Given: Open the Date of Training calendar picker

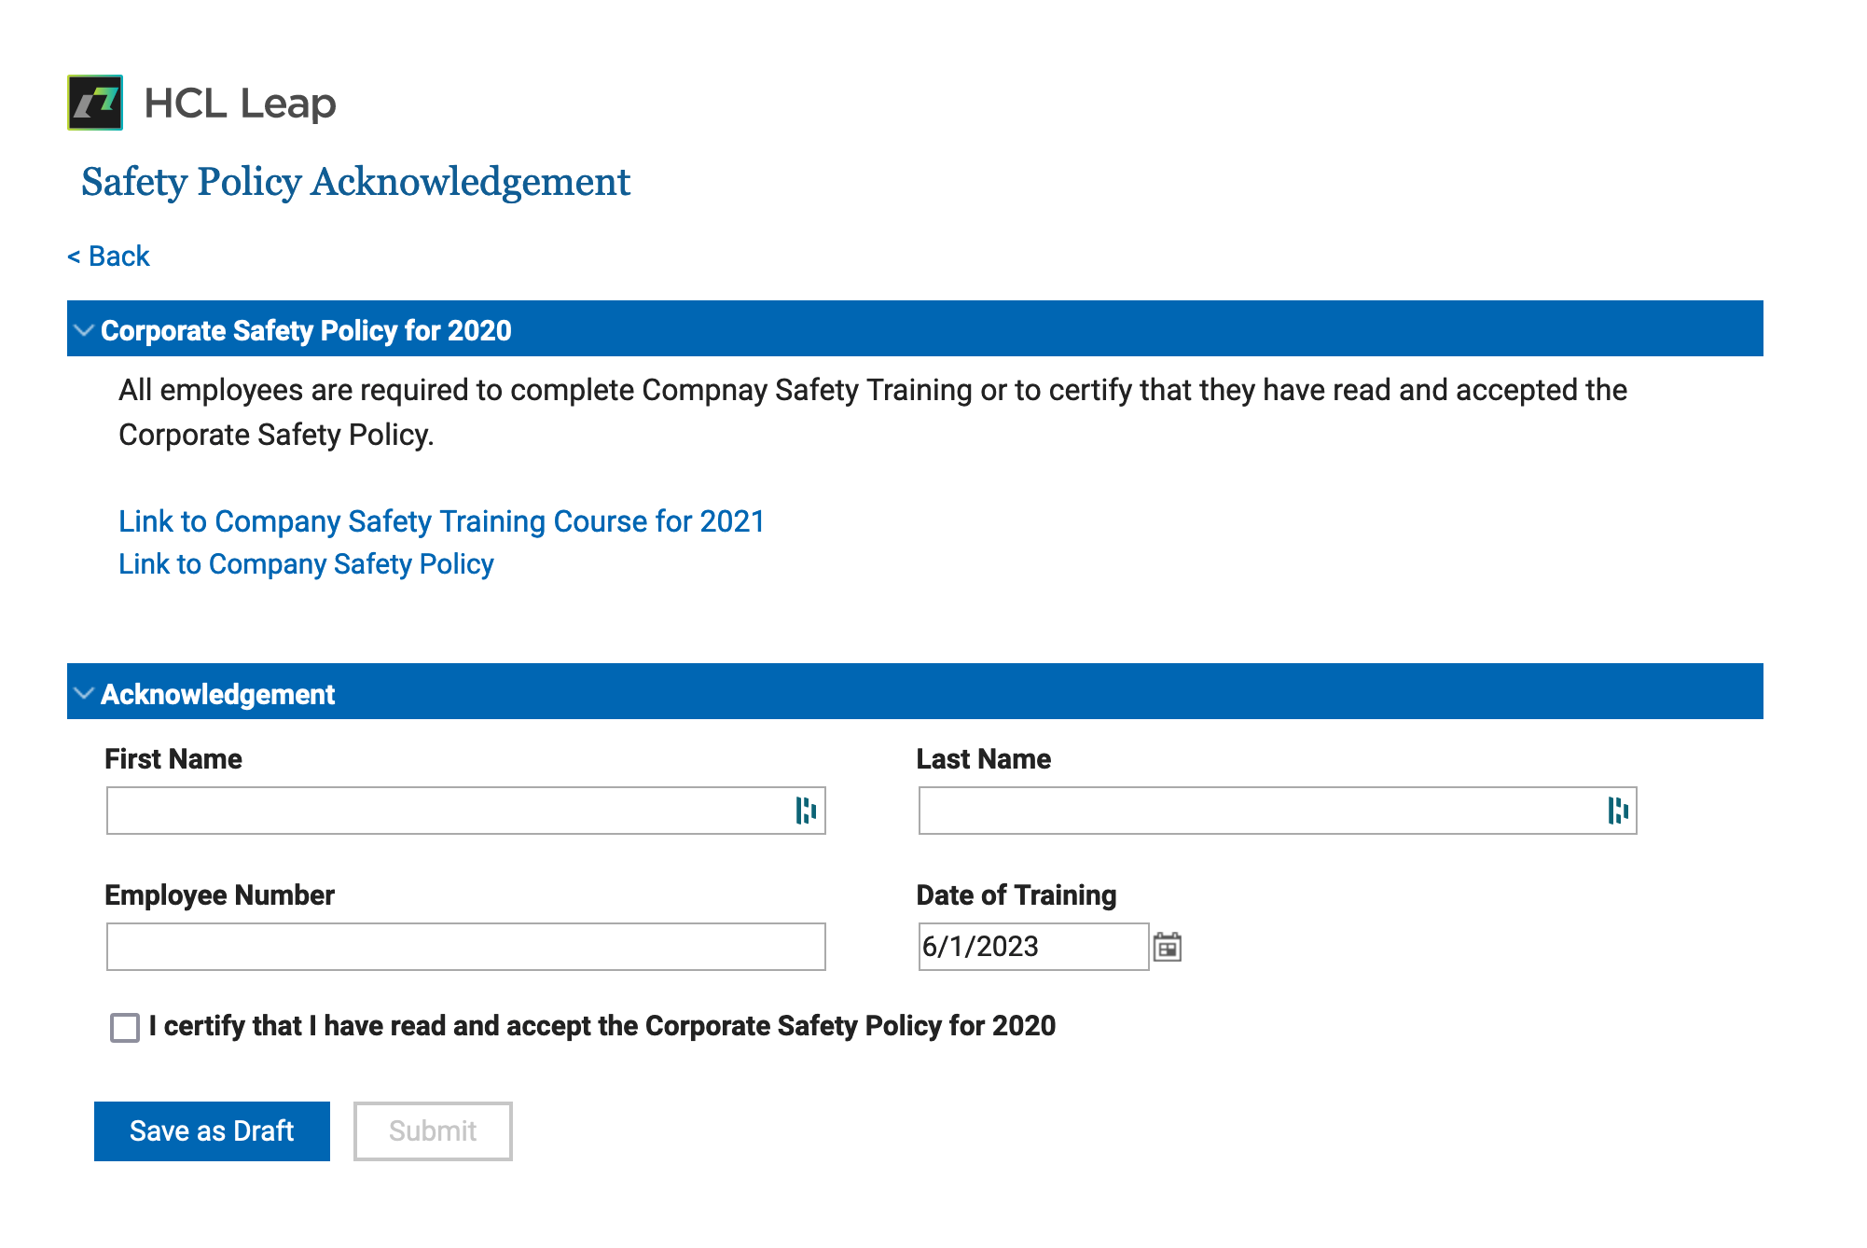Looking at the screenshot, I should [1168, 947].
